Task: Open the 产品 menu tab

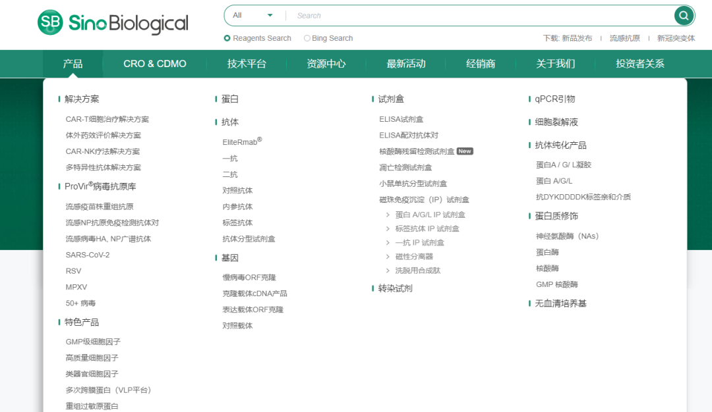Action: (73, 64)
